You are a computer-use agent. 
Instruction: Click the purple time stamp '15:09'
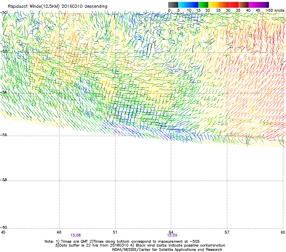click(172, 235)
